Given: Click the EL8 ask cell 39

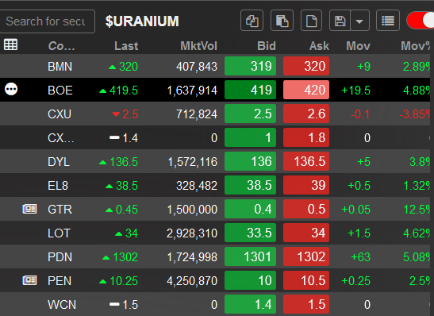Looking at the screenshot, I should 306,185.
